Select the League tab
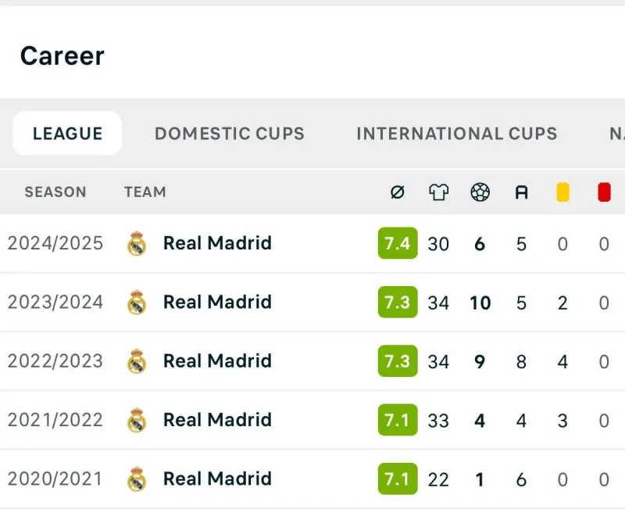 point(67,134)
